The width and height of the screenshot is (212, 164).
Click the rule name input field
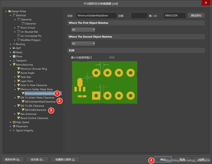point(96,16)
